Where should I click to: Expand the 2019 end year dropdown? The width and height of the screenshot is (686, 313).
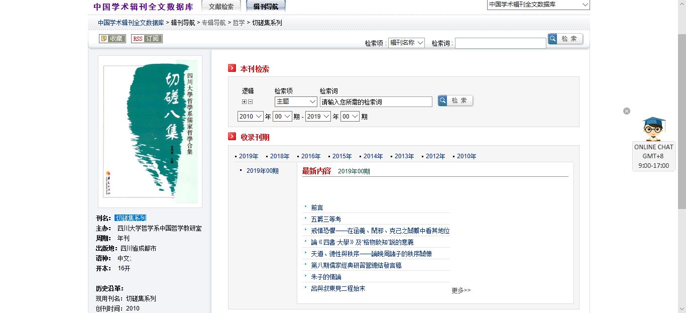[x=318, y=117]
